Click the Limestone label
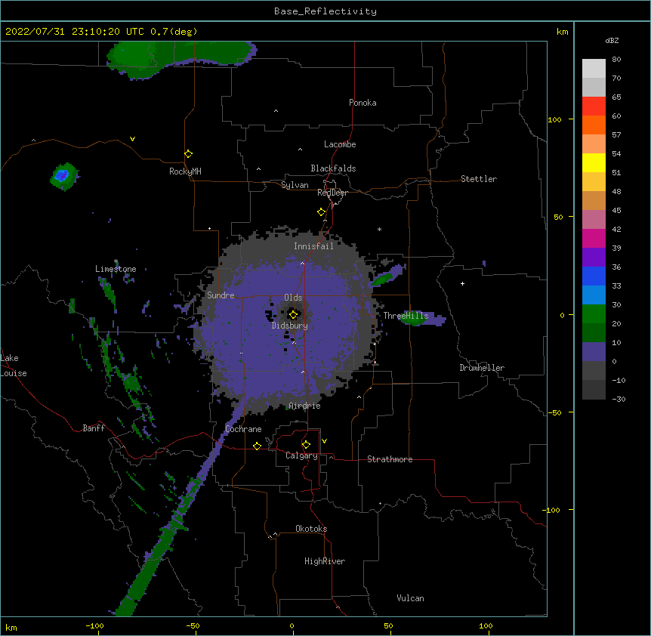The width and height of the screenshot is (651, 636). click(116, 269)
